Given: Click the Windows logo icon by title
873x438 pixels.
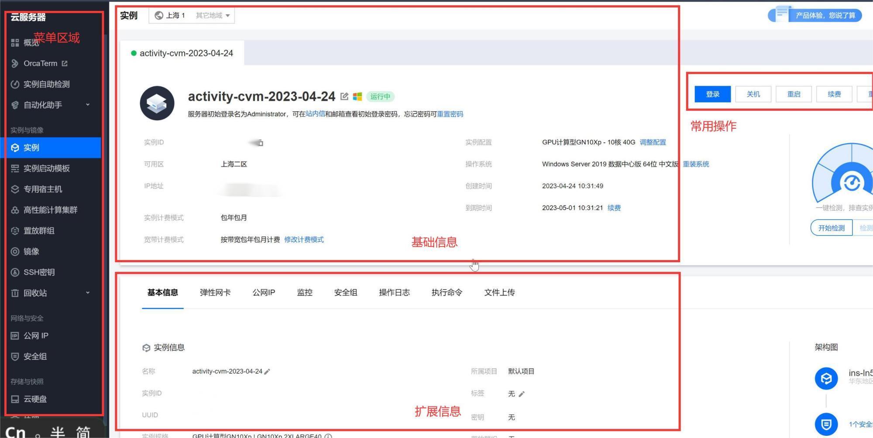Looking at the screenshot, I should pos(357,96).
